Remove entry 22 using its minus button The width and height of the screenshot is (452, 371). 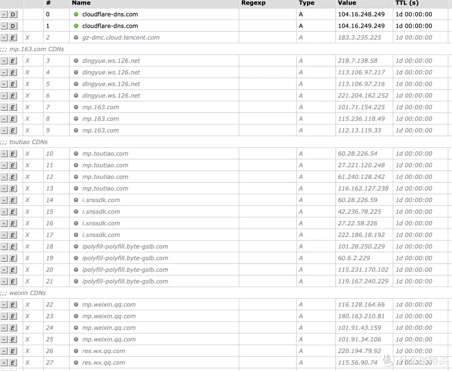(4, 305)
